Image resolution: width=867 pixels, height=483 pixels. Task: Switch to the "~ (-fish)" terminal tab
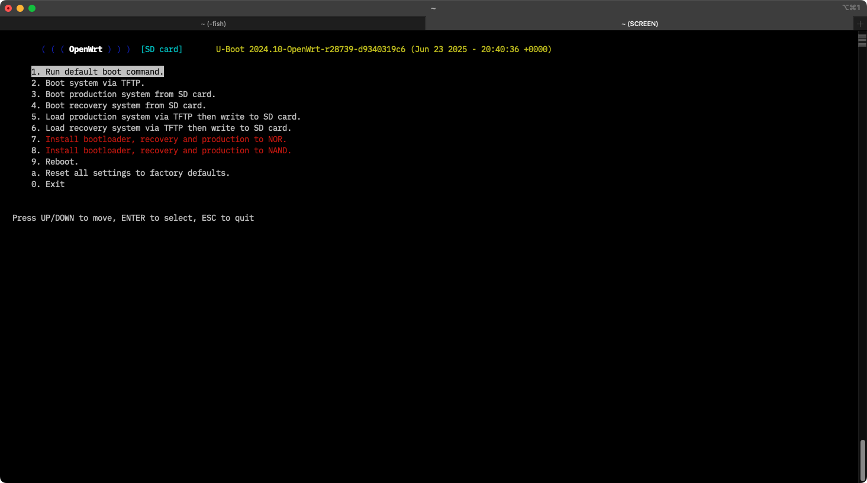[213, 24]
